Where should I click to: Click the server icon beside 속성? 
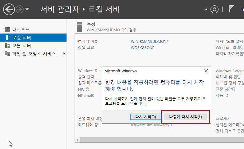point(79,27)
